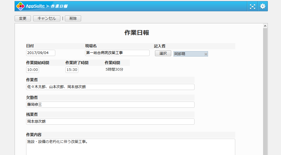
Task: Click the 作業開始時間 field showing 10:00
Action: click(x=33, y=70)
